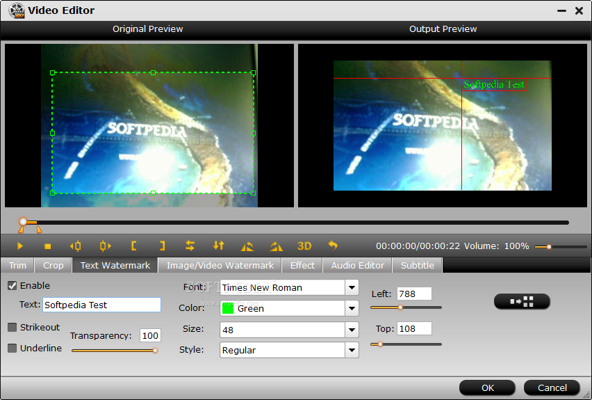The height and width of the screenshot is (400, 592).
Task: Click the Volume 100% label
Action: pyautogui.click(x=497, y=246)
